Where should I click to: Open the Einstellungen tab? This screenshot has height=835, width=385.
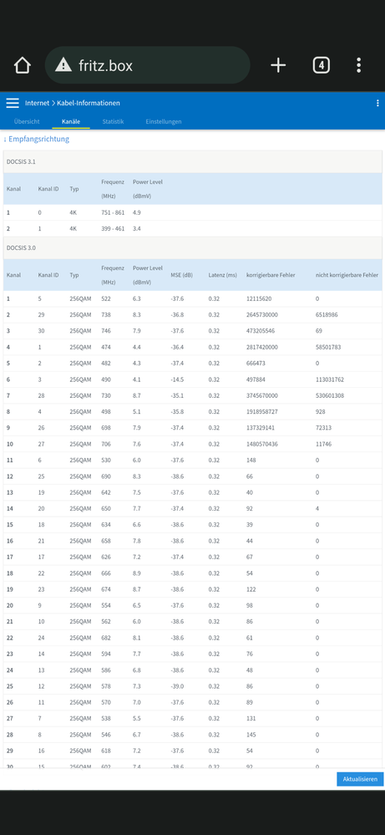163,121
